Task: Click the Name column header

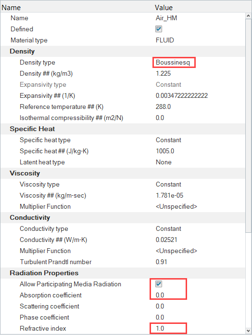Action: pyautogui.click(x=11, y=8)
